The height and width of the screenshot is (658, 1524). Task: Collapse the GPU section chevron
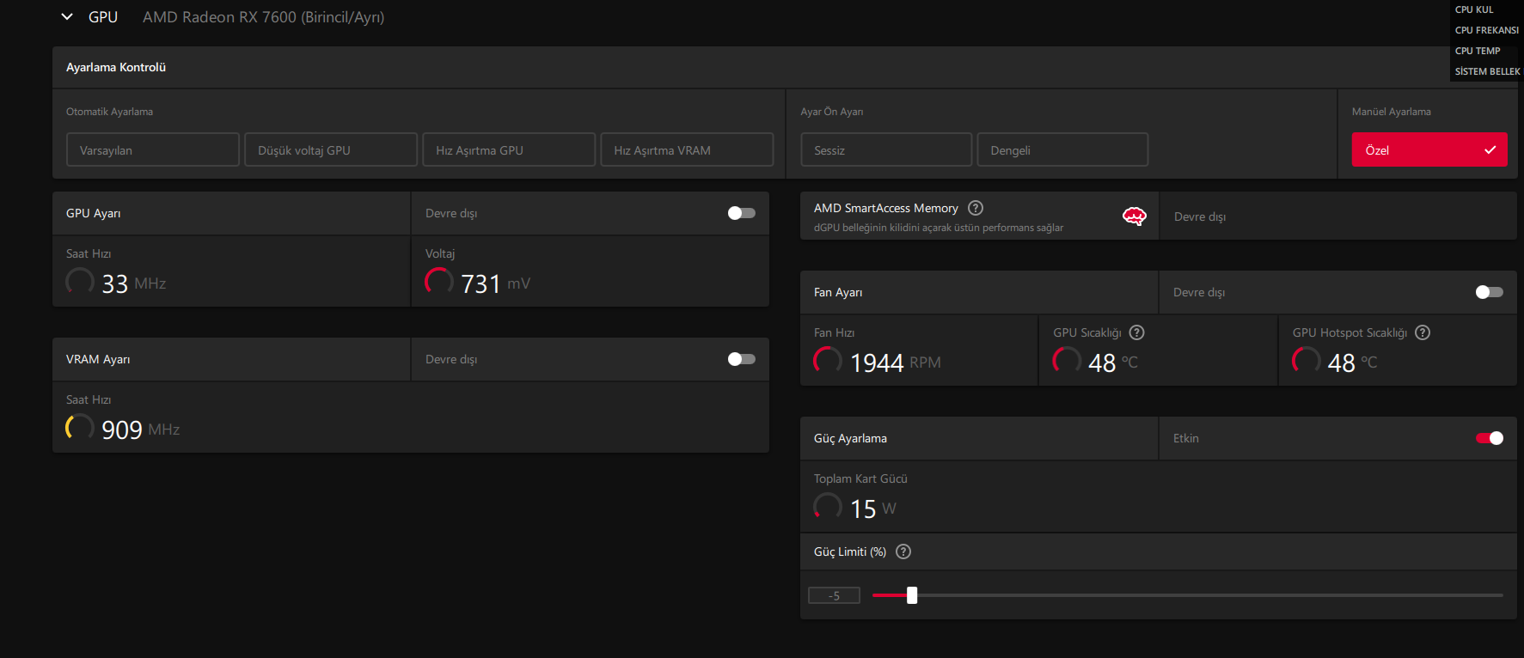pos(67,16)
